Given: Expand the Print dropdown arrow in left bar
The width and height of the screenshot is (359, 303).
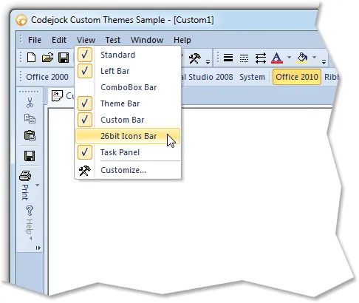Looking at the screenshot, I should click(x=38, y=185).
